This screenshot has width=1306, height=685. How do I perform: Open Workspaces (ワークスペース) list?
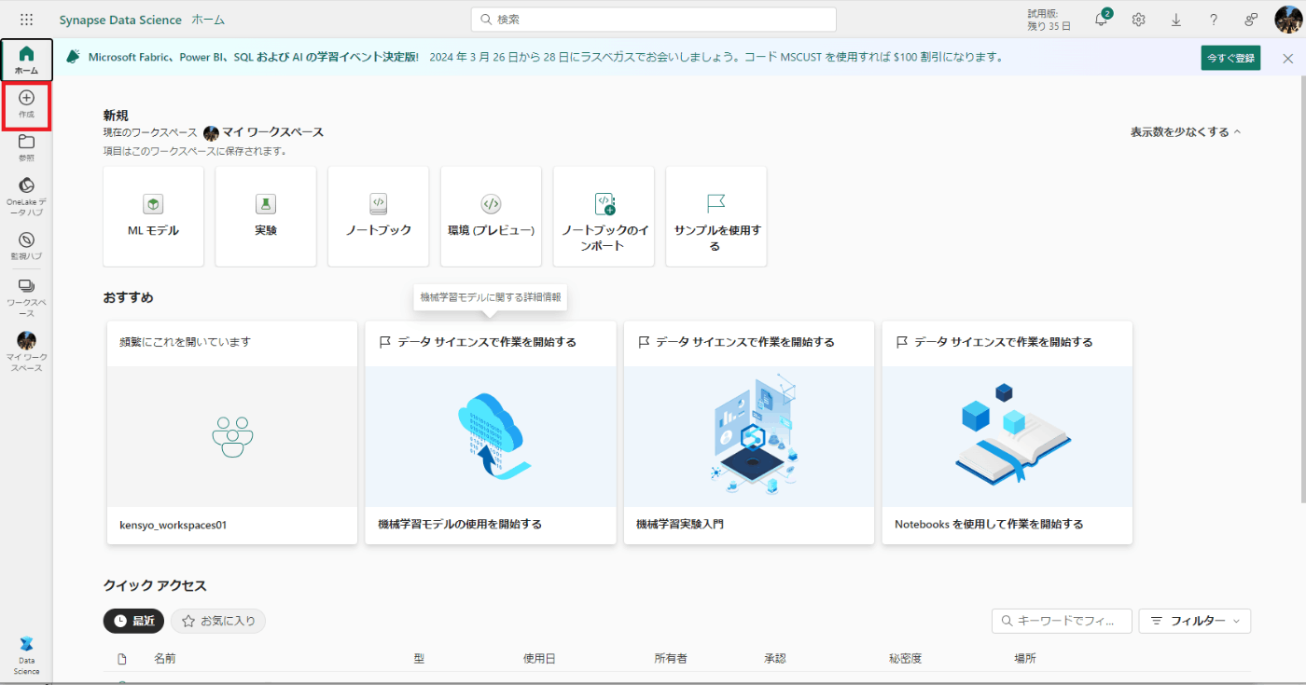pyautogui.click(x=26, y=297)
